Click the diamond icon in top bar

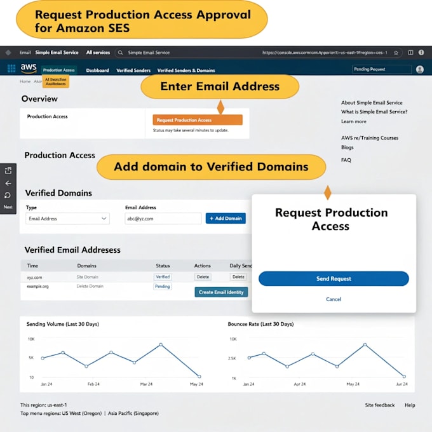(8, 52)
